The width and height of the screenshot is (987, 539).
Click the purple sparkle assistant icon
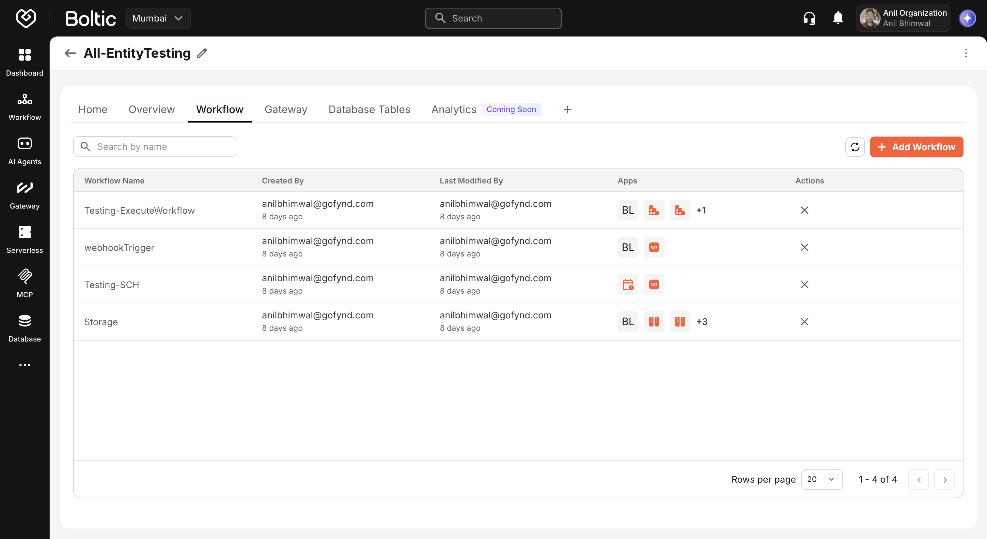pos(967,18)
